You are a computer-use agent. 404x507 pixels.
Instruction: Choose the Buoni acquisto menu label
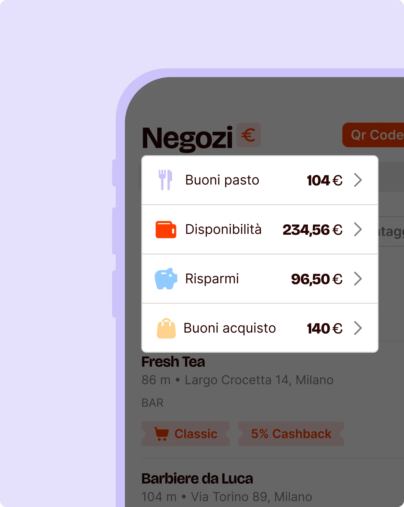[x=230, y=328]
